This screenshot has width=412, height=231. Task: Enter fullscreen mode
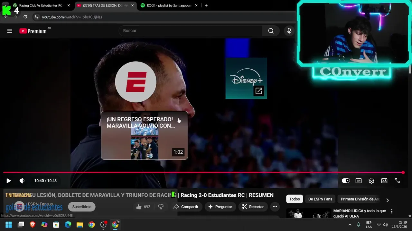click(397, 181)
